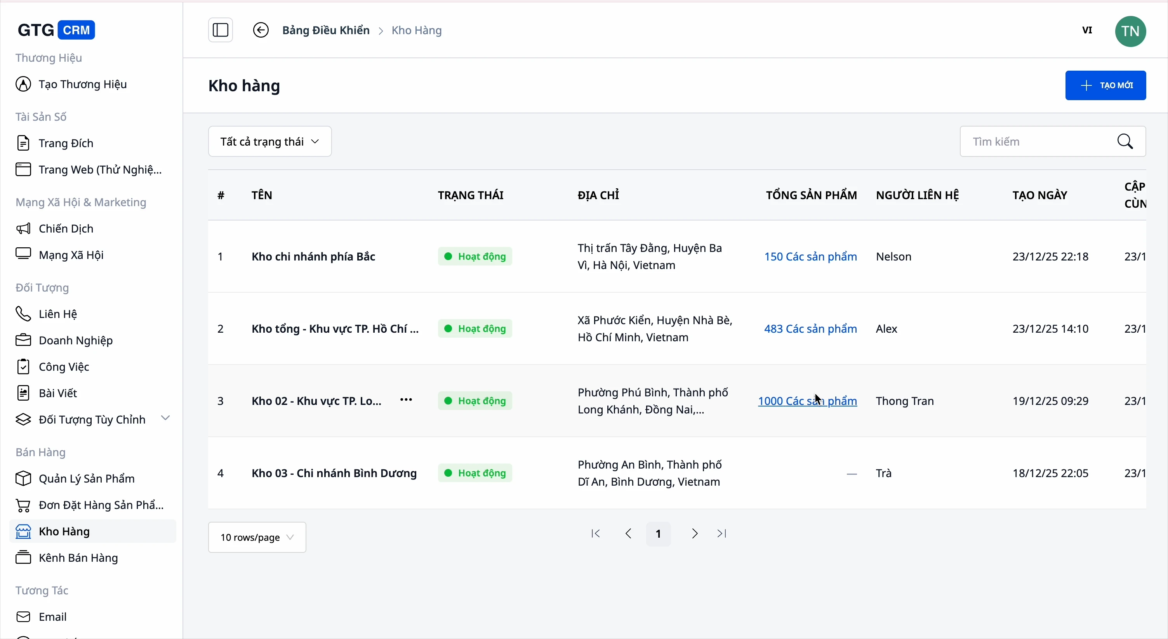
Task: Jump to last page arrow
Action: (x=722, y=534)
